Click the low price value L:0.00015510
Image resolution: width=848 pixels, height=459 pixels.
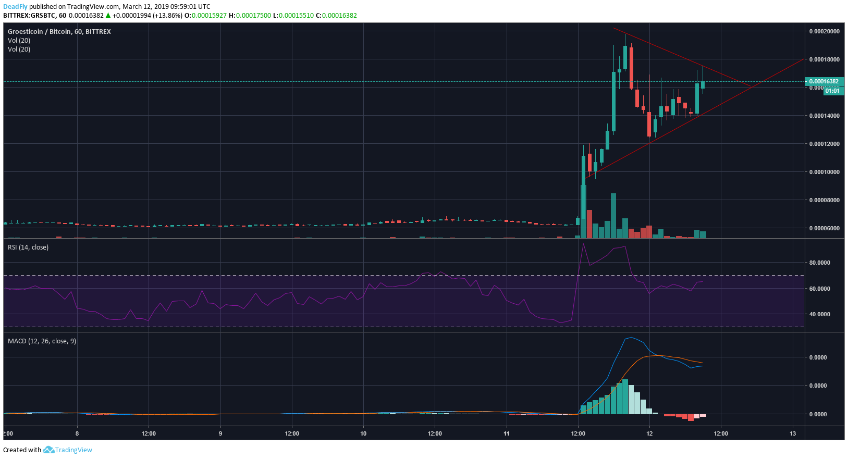pyautogui.click(x=293, y=16)
